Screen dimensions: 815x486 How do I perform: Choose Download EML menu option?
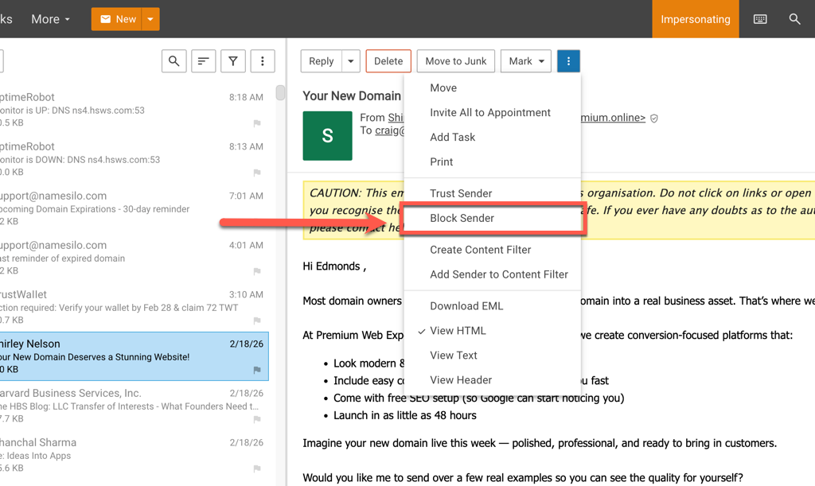(466, 306)
